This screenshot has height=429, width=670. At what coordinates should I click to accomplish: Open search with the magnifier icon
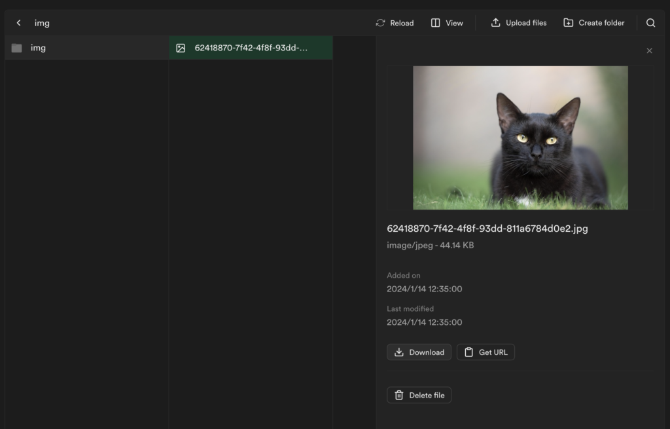(650, 23)
